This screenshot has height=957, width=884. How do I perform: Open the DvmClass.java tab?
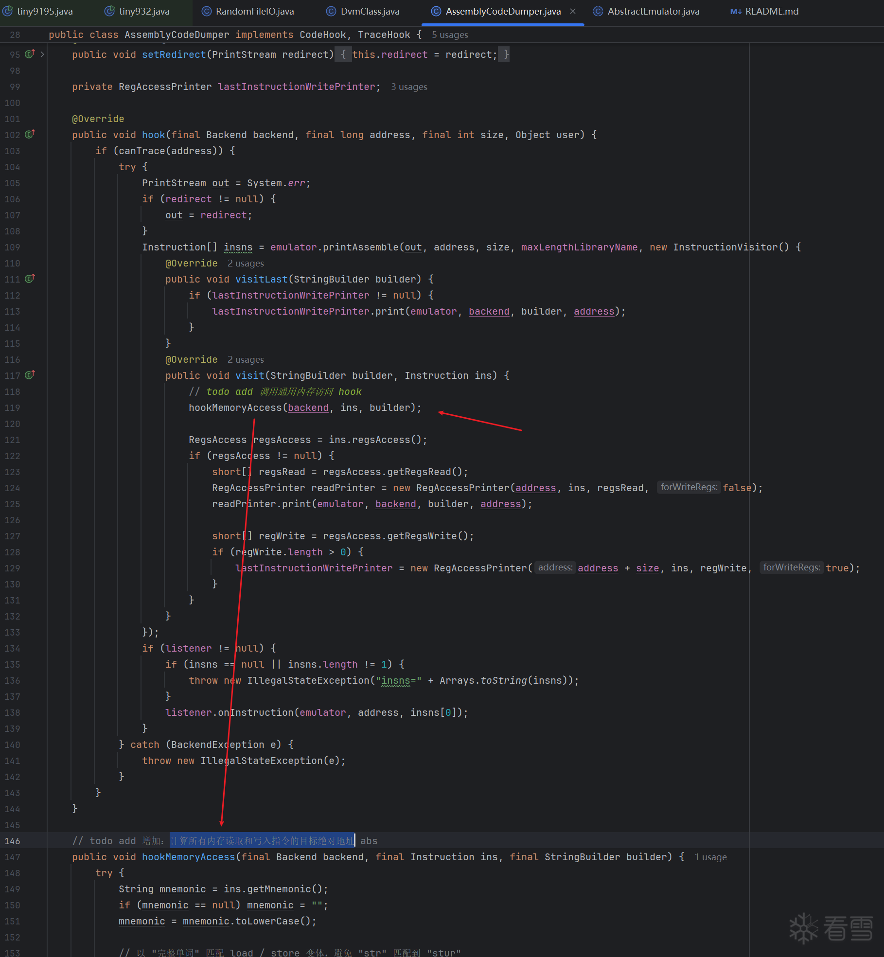[x=363, y=11]
